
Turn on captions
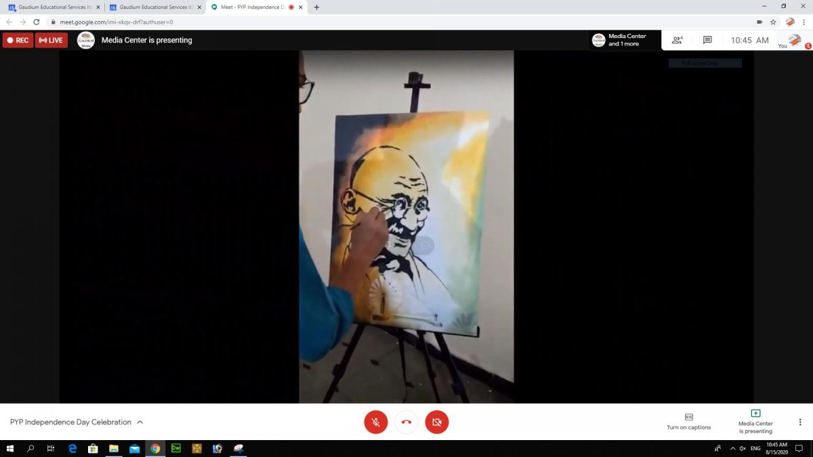coord(689,422)
